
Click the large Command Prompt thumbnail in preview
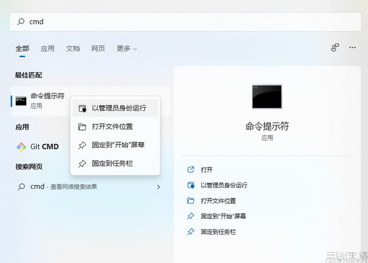[x=267, y=97]
